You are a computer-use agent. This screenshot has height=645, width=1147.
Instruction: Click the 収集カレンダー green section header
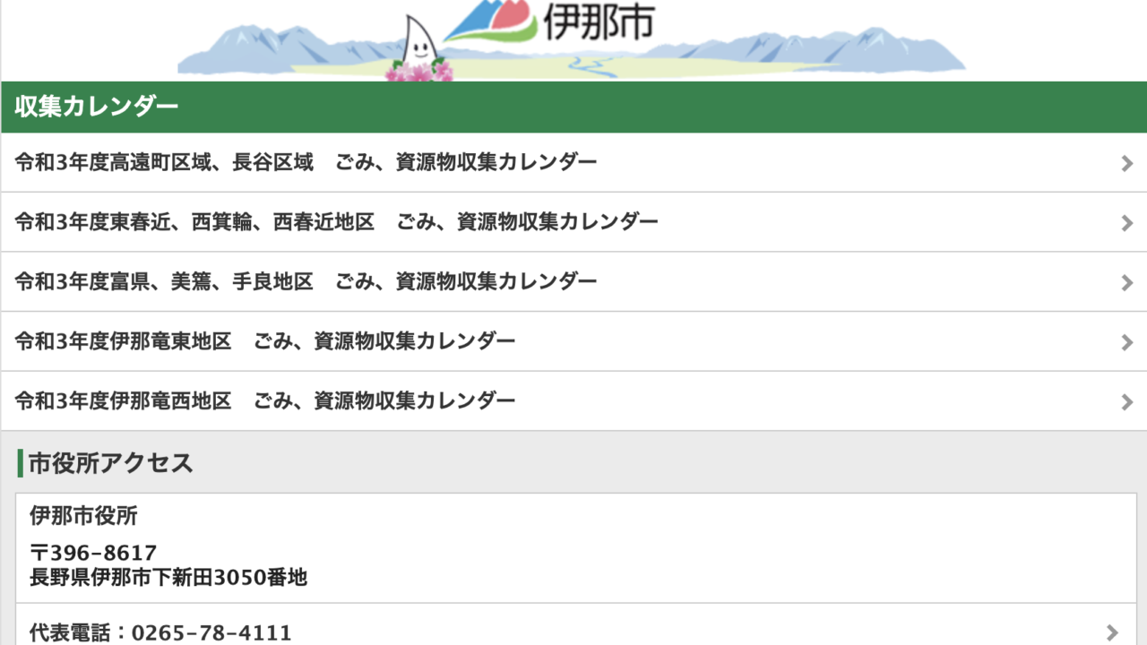573,107
